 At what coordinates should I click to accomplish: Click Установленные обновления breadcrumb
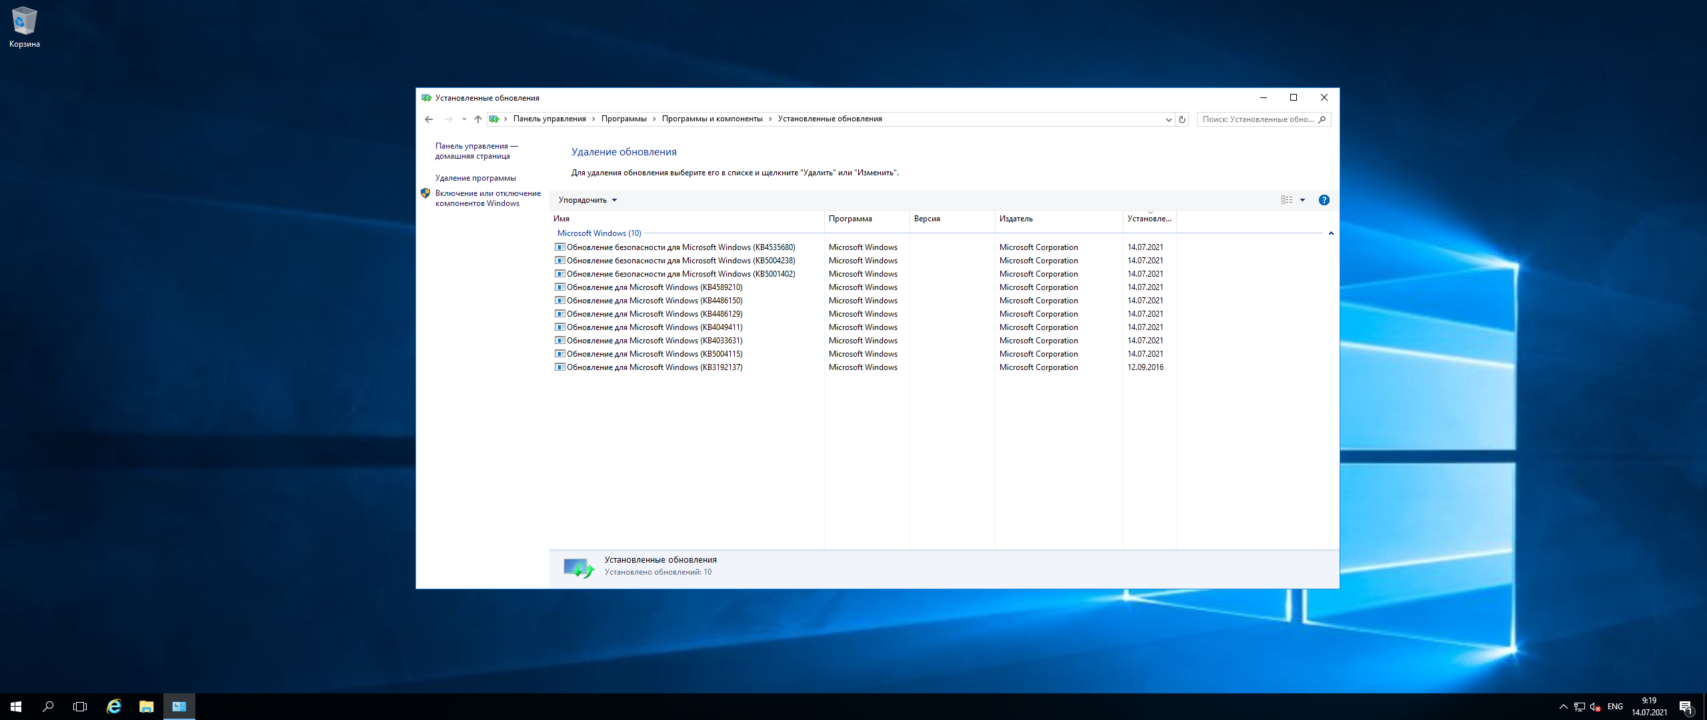[x=830, y=119]
